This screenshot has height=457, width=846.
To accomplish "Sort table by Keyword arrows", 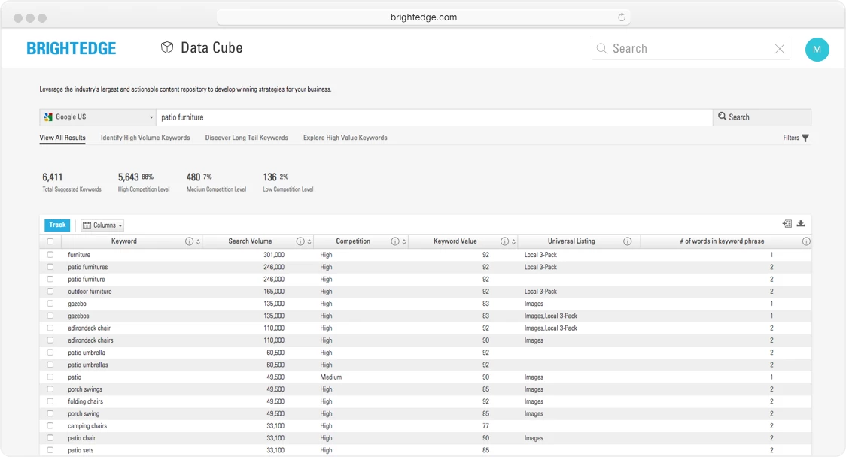I will click(x=199, y=241).
